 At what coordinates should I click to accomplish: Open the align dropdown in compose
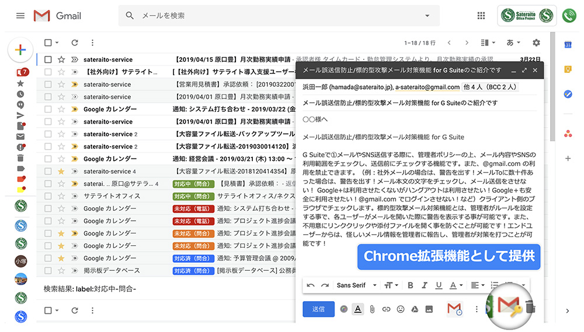(x=478, y=285)
